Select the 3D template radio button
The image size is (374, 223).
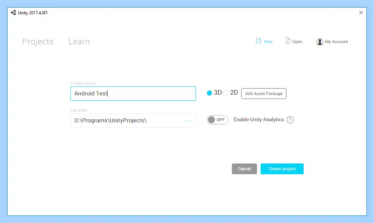pos(209,93)
